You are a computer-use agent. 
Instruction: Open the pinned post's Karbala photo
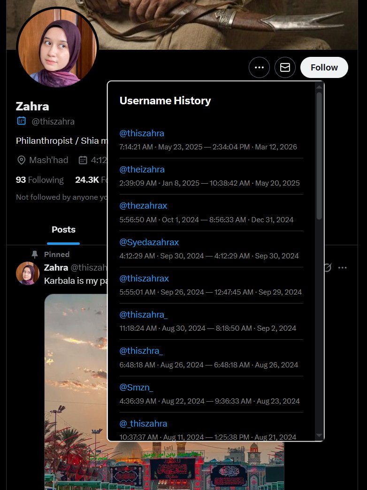click(76, 391)
